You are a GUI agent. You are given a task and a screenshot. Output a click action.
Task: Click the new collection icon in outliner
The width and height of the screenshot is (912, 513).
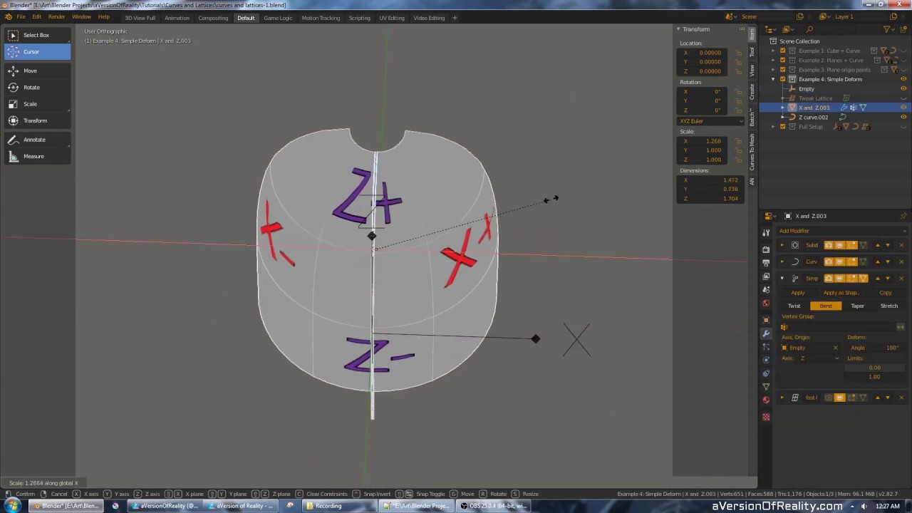903,29
